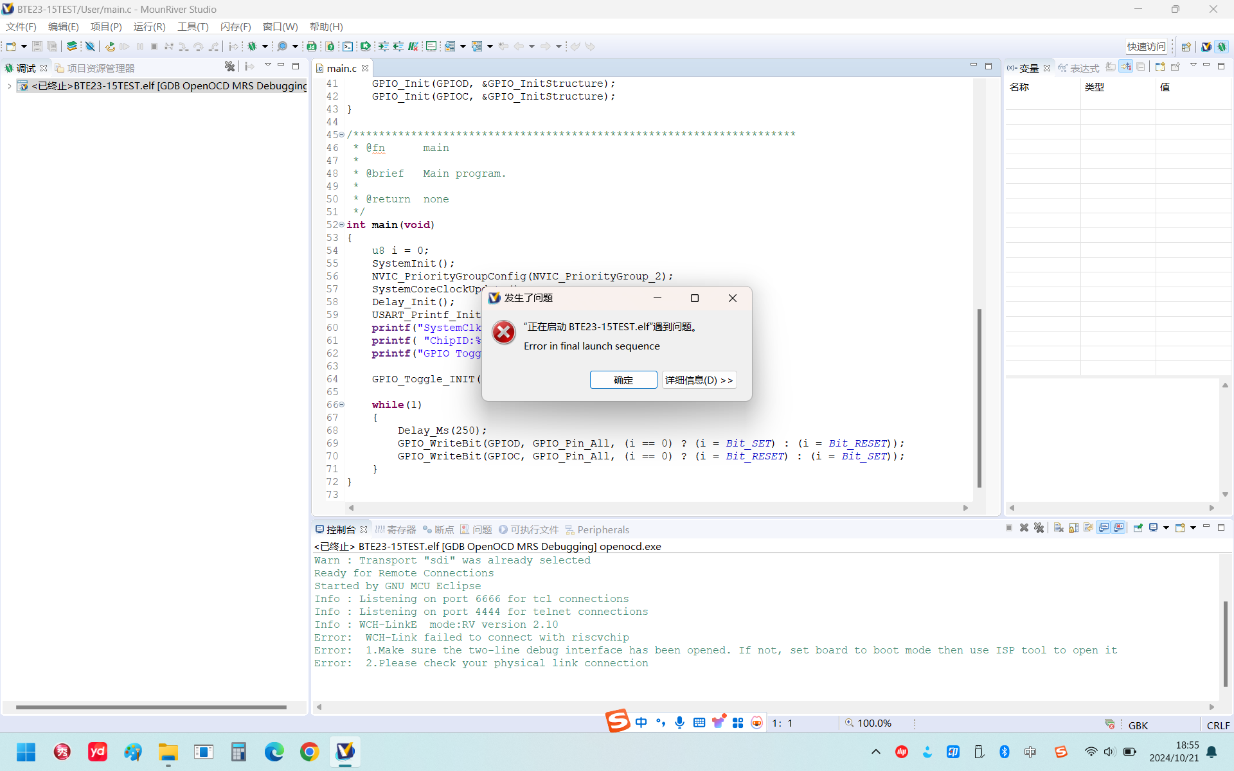Switch to the 表达式 tab
The height and width of the screenshot is (771, 1234).
1078,68
